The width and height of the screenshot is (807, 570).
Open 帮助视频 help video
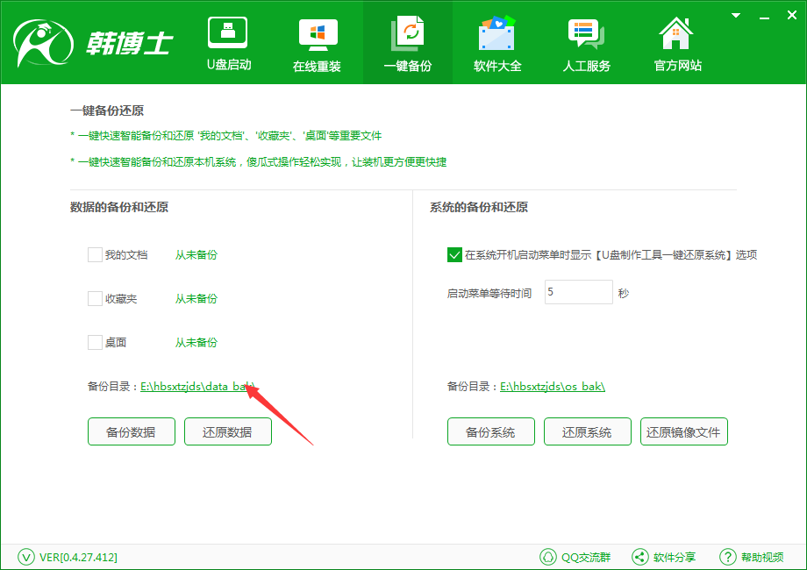727,557
